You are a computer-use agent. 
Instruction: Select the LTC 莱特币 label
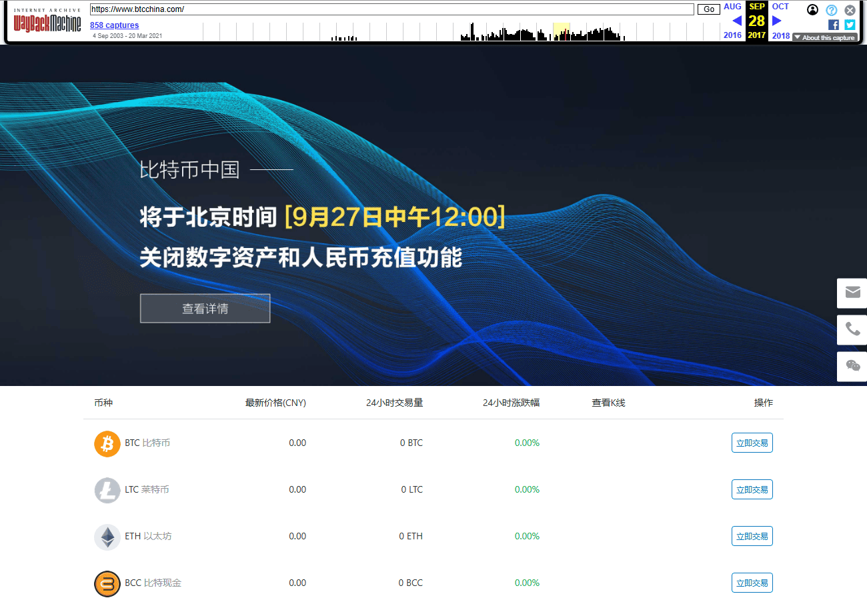coord(147,489)
